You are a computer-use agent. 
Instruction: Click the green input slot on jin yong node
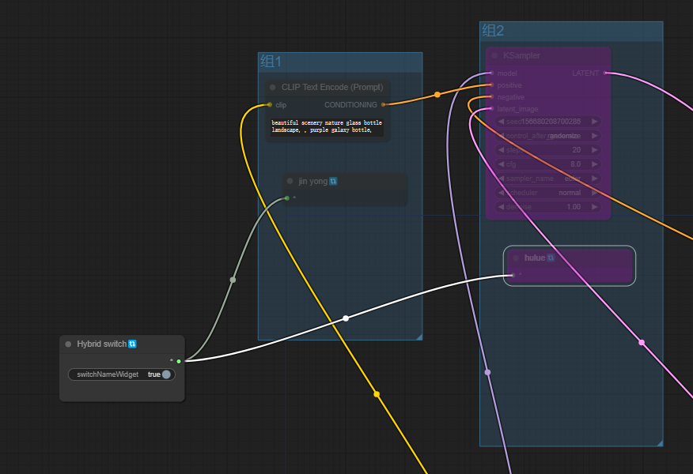(x=287, y=198)
